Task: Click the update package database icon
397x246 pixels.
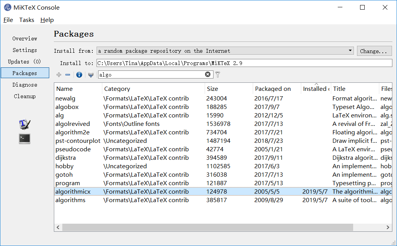Action: [91, 75]
